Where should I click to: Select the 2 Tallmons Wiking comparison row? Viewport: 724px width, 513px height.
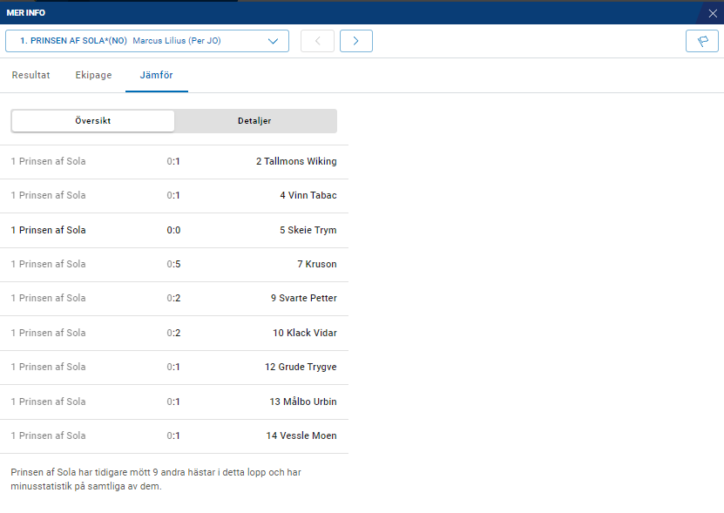point(174,162)
